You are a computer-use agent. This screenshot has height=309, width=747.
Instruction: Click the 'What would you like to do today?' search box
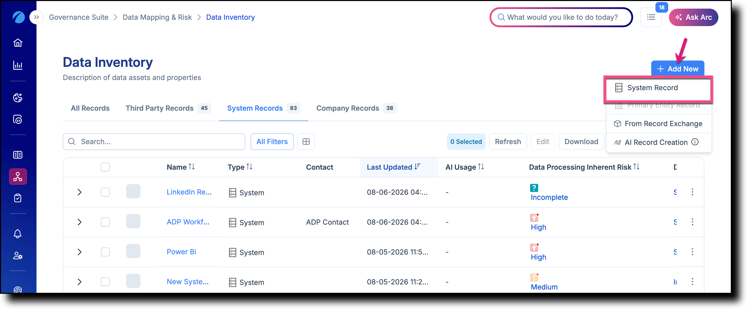[561, 17]
